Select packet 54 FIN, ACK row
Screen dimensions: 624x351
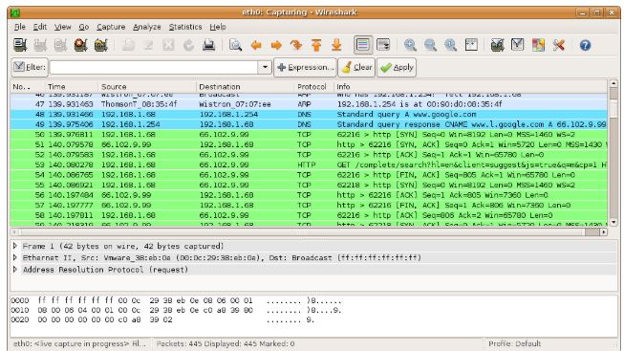click(309, 175)
